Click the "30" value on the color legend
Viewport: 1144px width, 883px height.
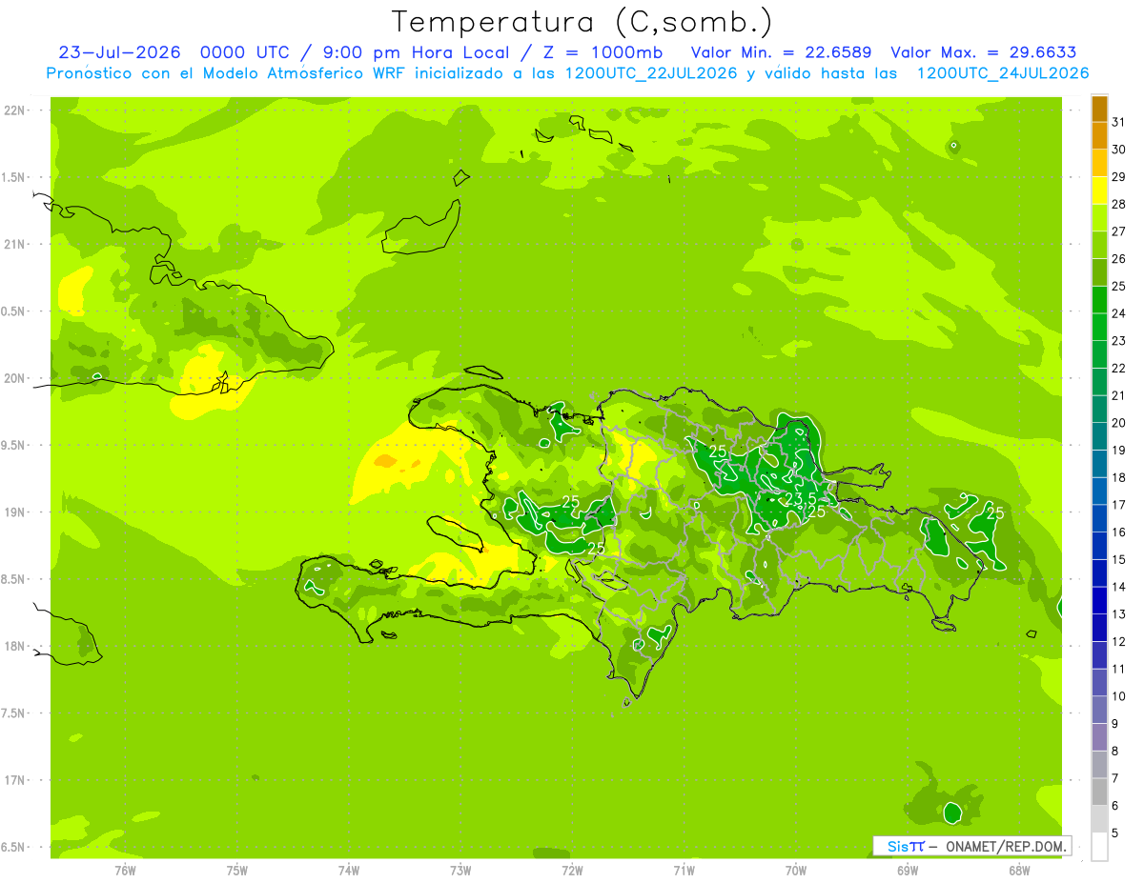(1119, 149)
